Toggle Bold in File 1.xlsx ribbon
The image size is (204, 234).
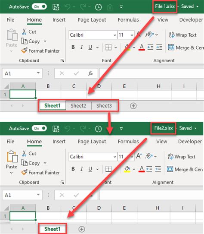73,47
